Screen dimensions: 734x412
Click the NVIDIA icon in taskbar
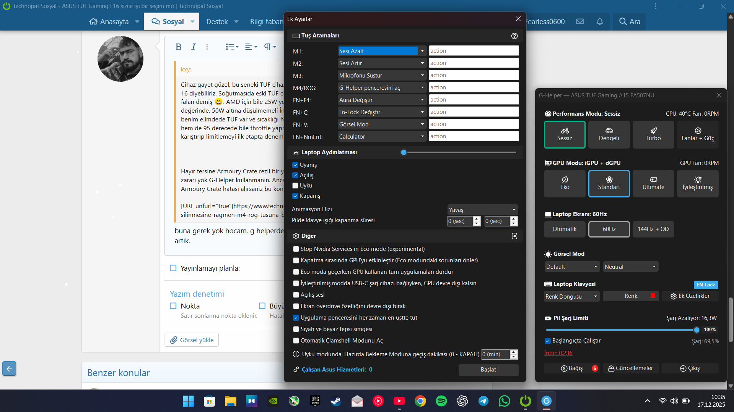(x=273, y=401)
